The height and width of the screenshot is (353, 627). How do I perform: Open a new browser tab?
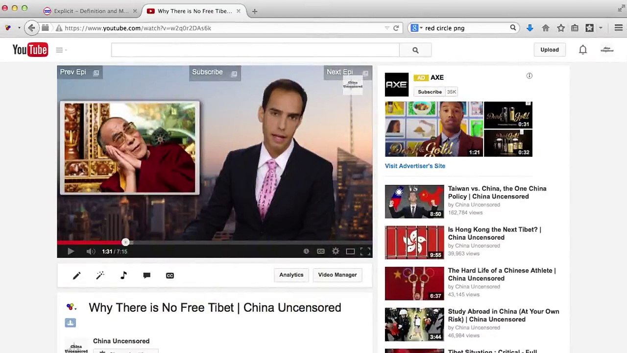tap(254, 11)
